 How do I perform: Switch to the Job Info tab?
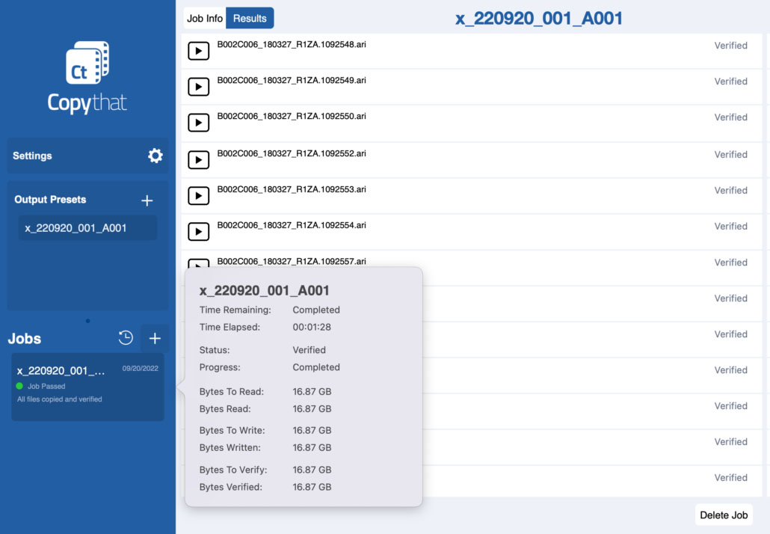click(204, 18)
